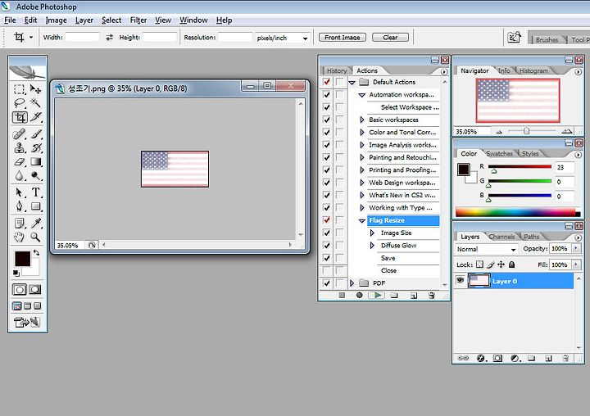This screenshot has height=416, width=590.
Task: Select the Lasso tool
Action: pos(19,102)
